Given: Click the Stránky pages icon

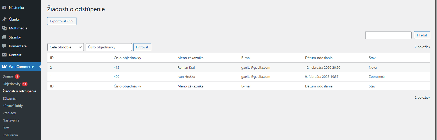Looking at the screenshot, I should 4,37.
